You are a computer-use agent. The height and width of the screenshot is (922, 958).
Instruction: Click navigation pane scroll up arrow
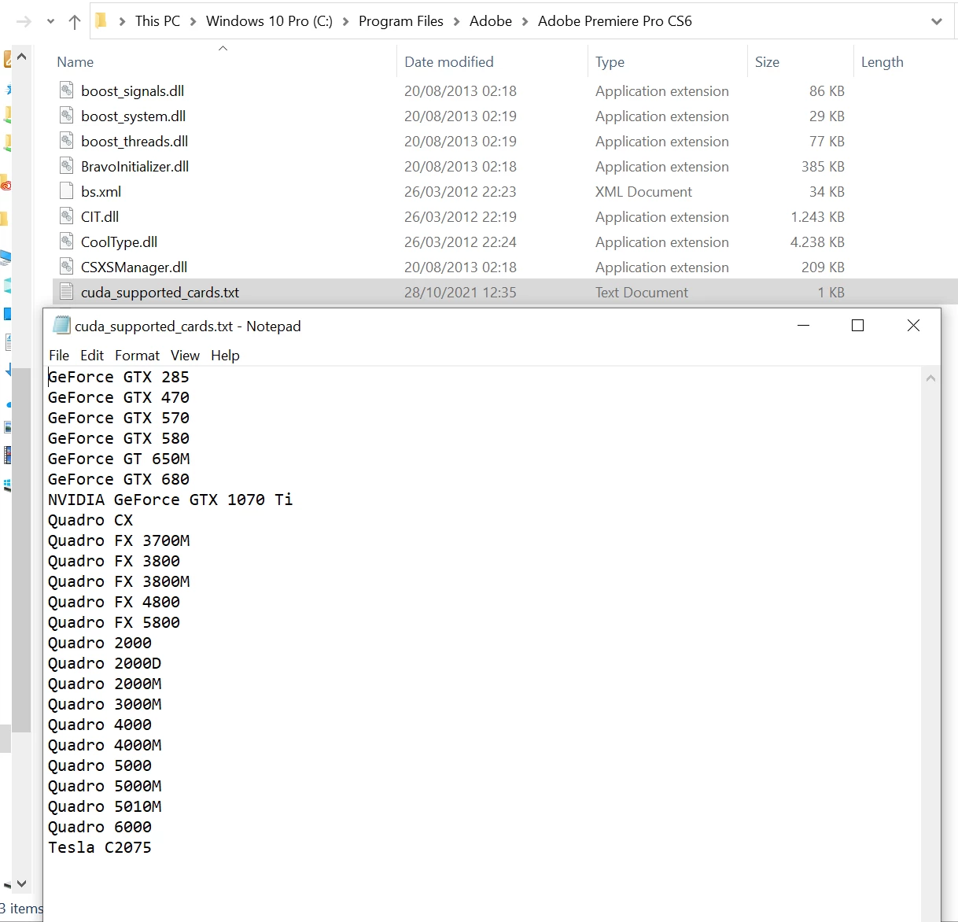tap(21, 57)
